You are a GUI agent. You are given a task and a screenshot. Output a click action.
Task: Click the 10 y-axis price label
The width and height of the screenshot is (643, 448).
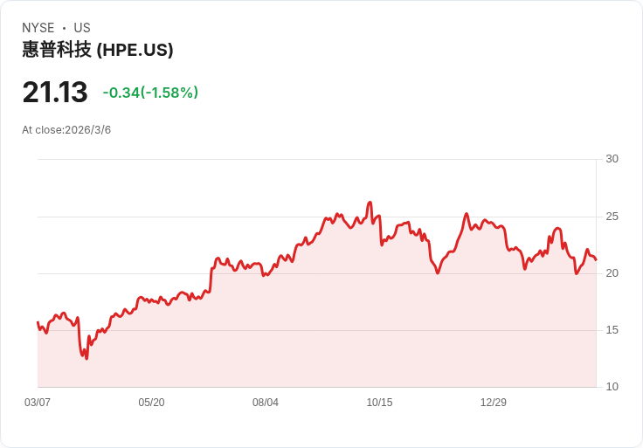click(612, 387)
